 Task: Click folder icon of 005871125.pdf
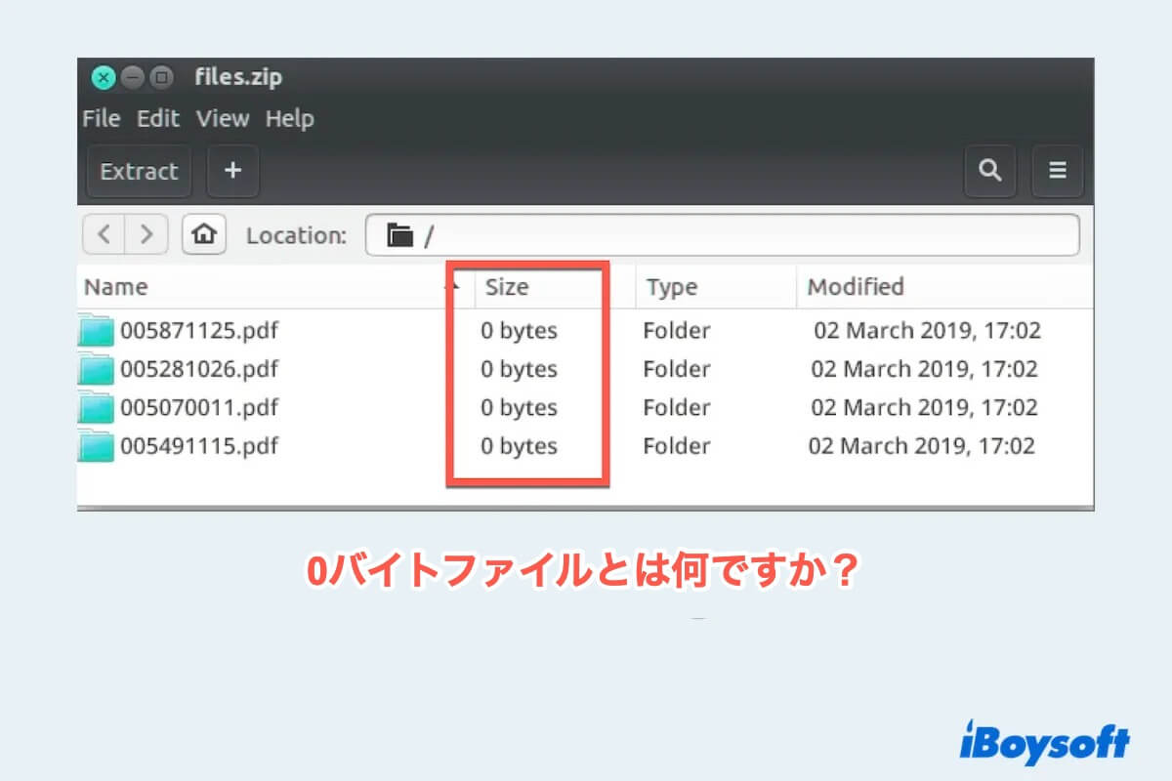[x=97, y=331]
